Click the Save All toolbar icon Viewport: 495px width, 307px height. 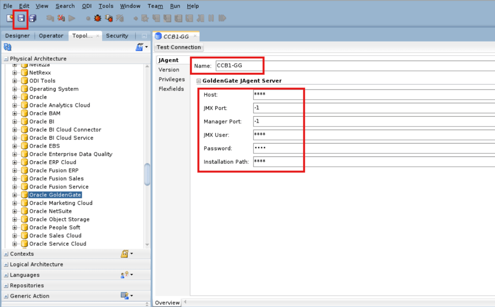tap(32, 19)
